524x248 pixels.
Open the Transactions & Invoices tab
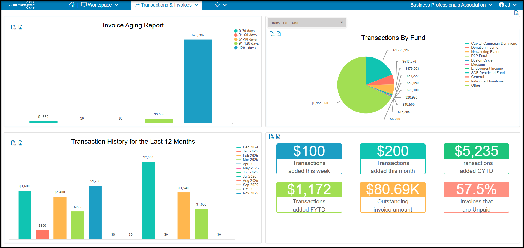click(x=167, y=5)
